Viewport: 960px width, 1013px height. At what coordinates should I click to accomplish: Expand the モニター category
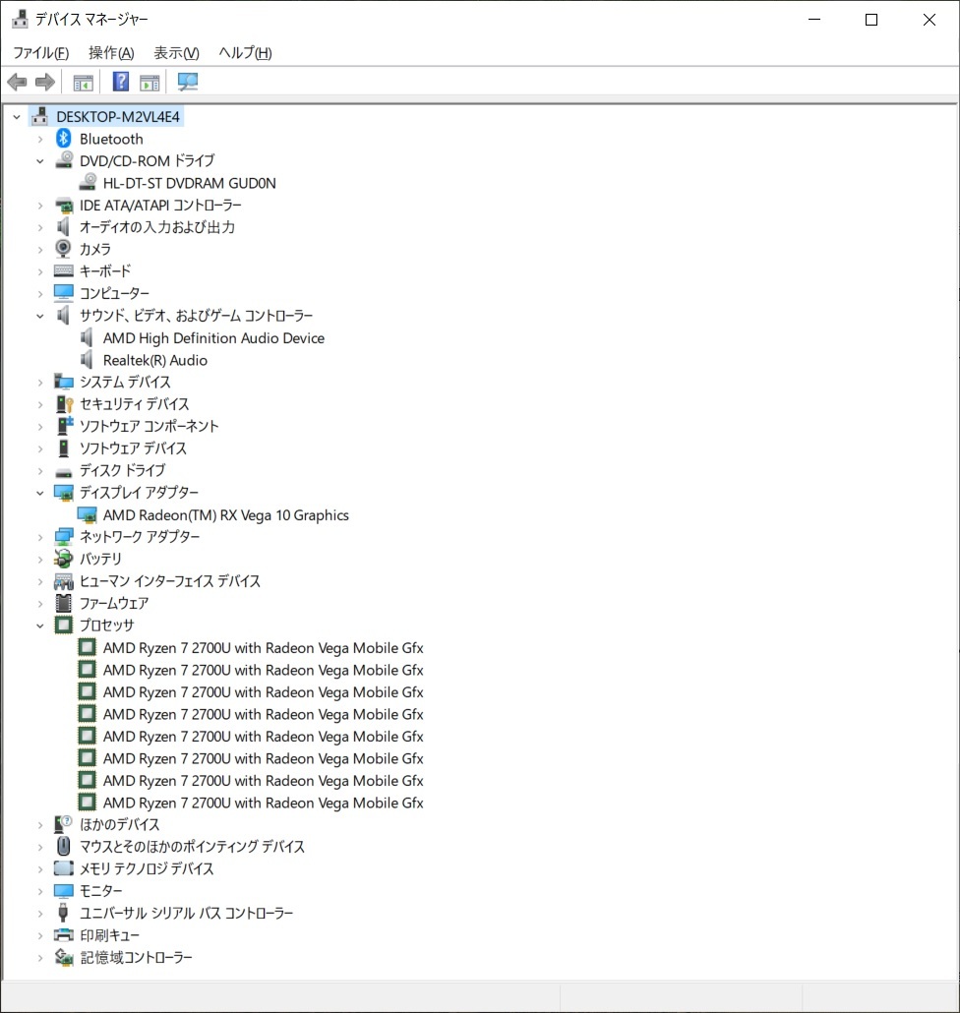click(40, 891)
